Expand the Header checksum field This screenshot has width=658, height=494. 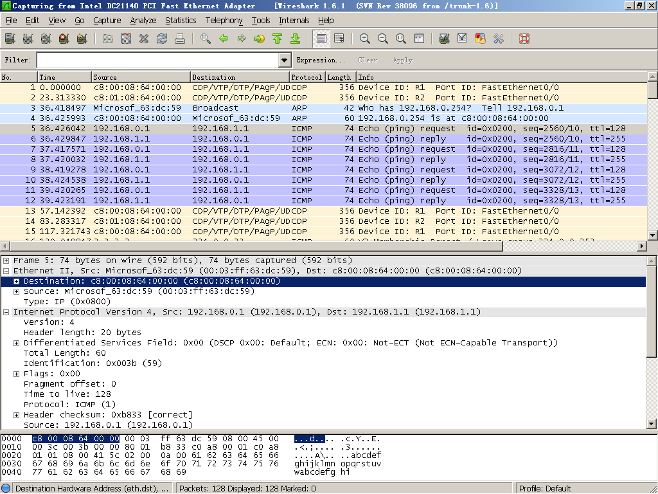pos(16,415)
